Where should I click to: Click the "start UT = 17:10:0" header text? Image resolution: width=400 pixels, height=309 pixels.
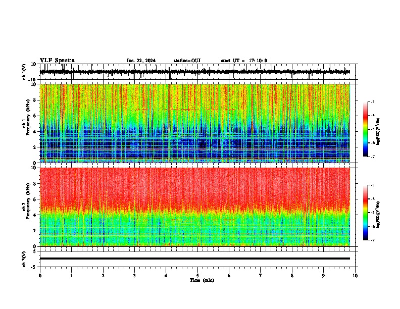(x=244, y=61)
